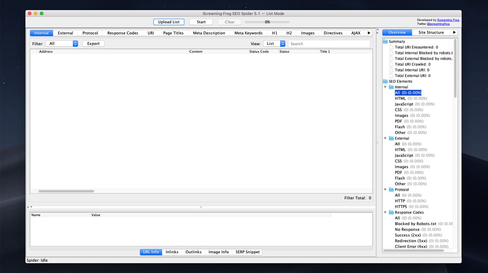Open the Meta Description tab
This screenshot has height=273, width=488.
point(209,33)
